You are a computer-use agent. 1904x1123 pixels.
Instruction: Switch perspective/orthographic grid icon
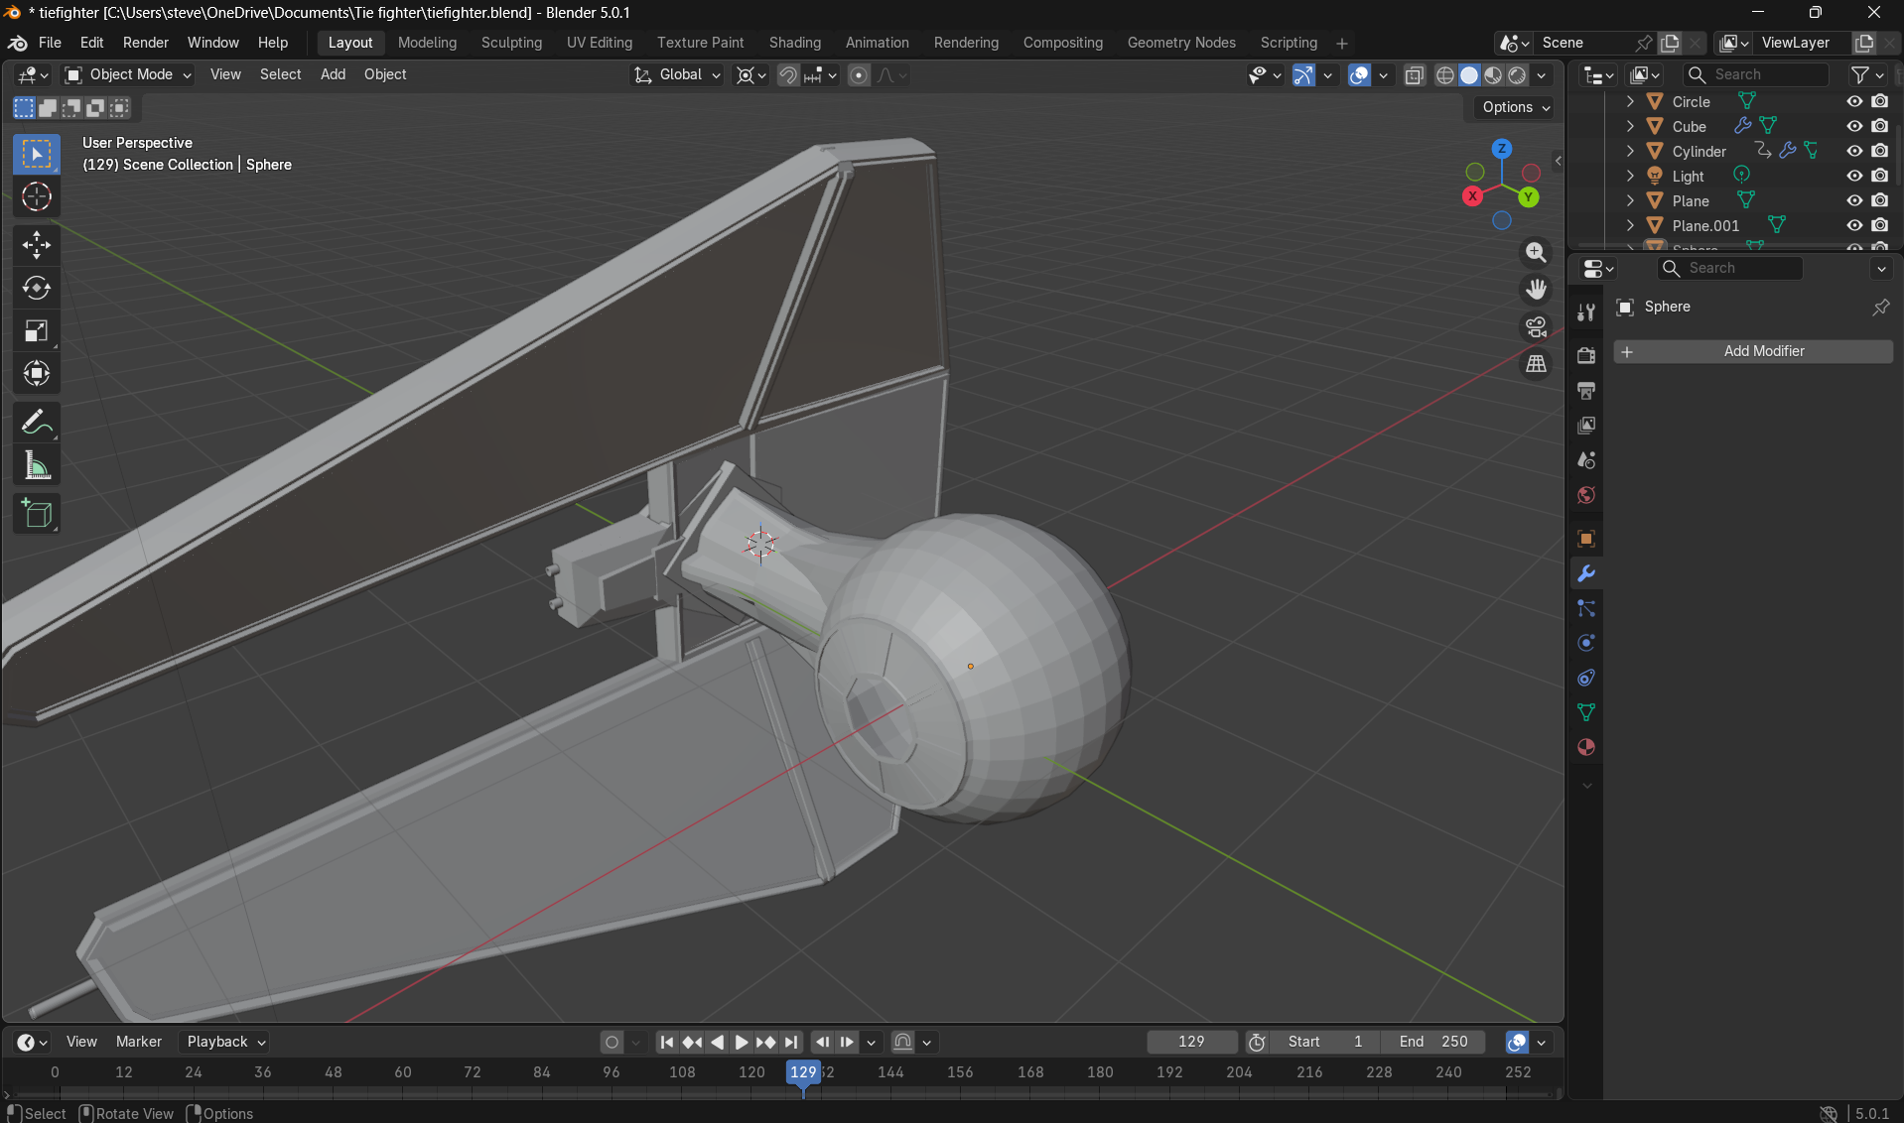(x=1536, y=363)
